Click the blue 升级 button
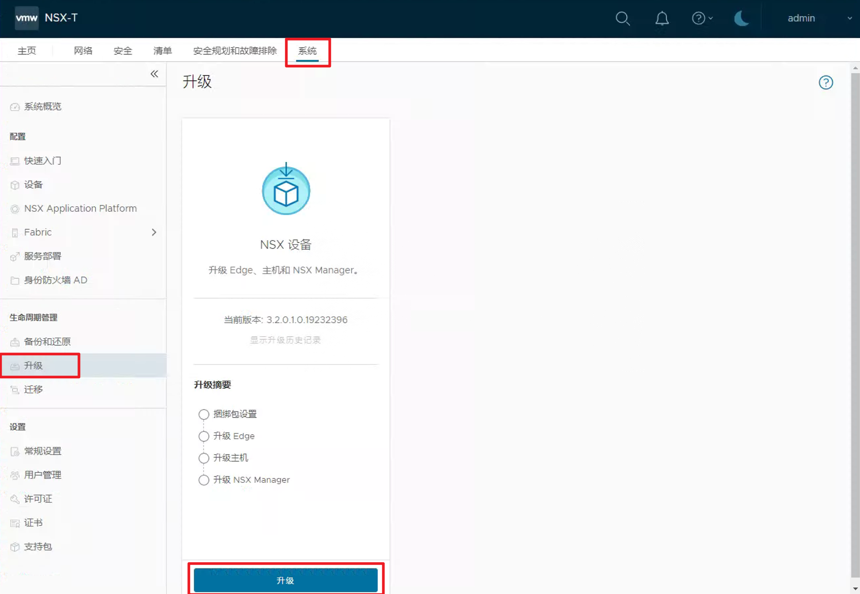The image size is (860, 594). [286, 580]
